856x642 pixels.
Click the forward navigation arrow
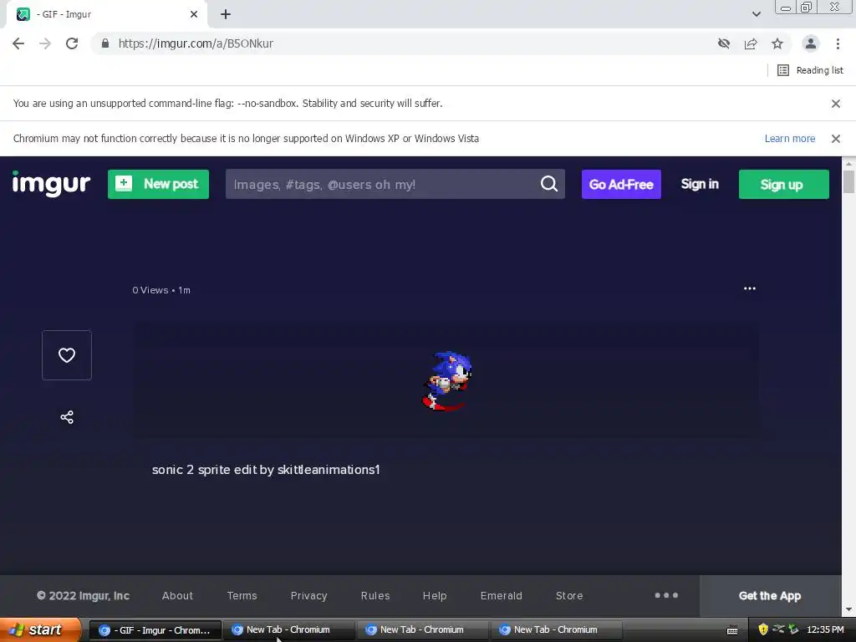tap(45, 43)
